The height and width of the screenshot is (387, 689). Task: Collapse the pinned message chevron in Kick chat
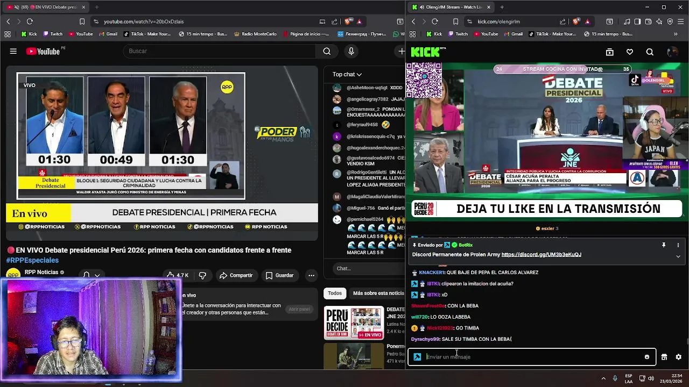(x=678, y=256)
